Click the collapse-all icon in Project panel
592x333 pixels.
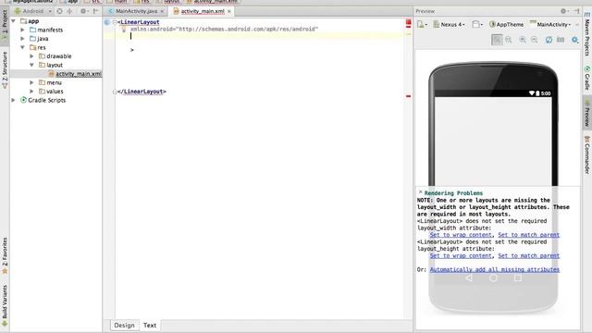(69, 11)
